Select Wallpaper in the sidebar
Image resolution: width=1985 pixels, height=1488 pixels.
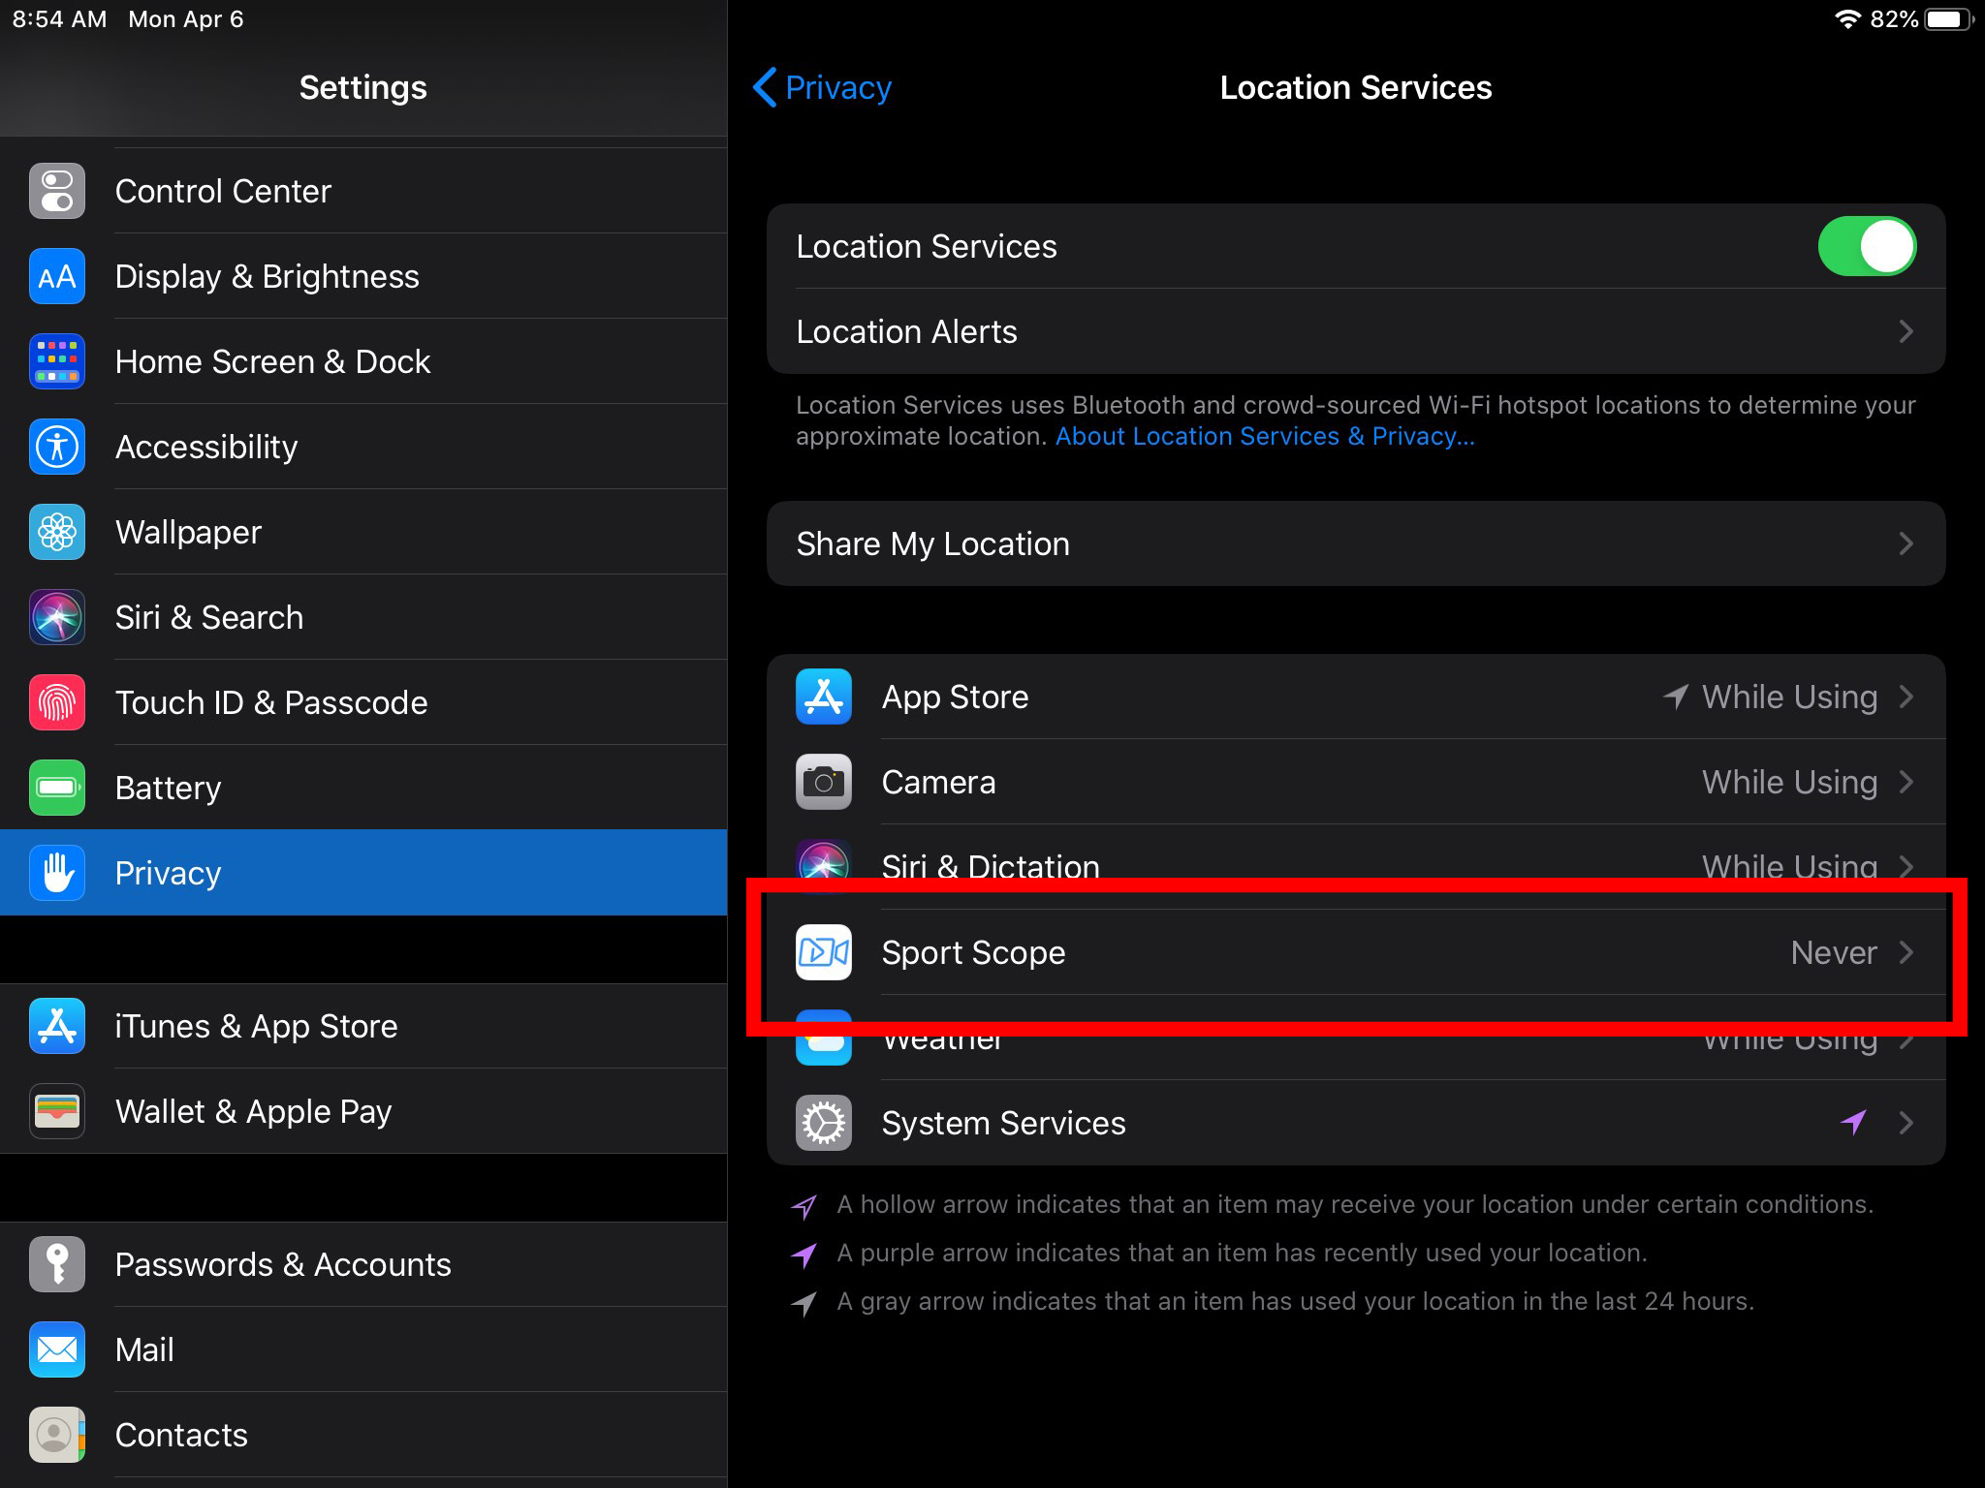coord(363,532)
